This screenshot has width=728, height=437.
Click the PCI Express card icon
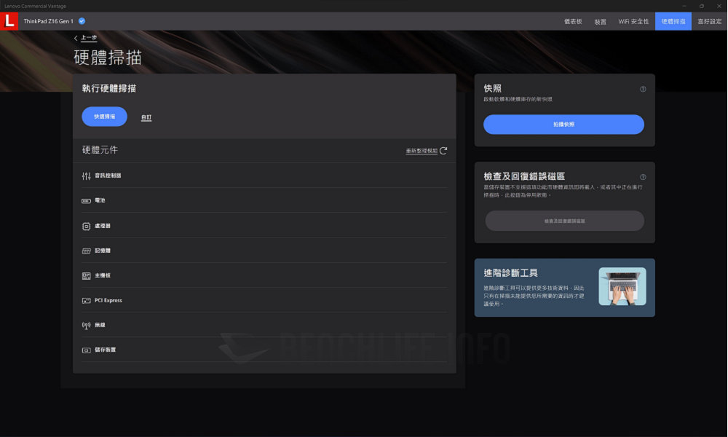click(85, 300)
